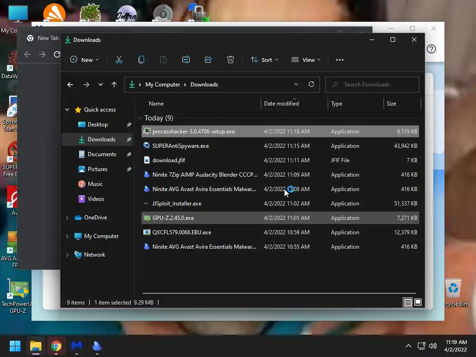Viewport: 476px width, 357px height.
Task: Select the processhacker-3.0.4706-setup.exe file
Action: coord(280,132)
